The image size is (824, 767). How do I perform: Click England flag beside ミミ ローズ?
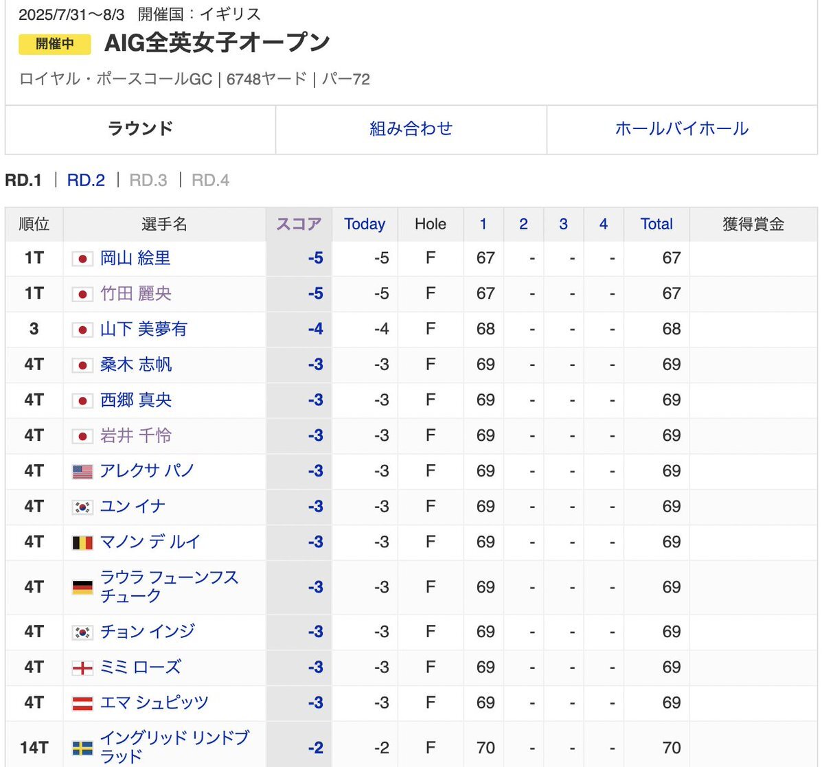82,668
